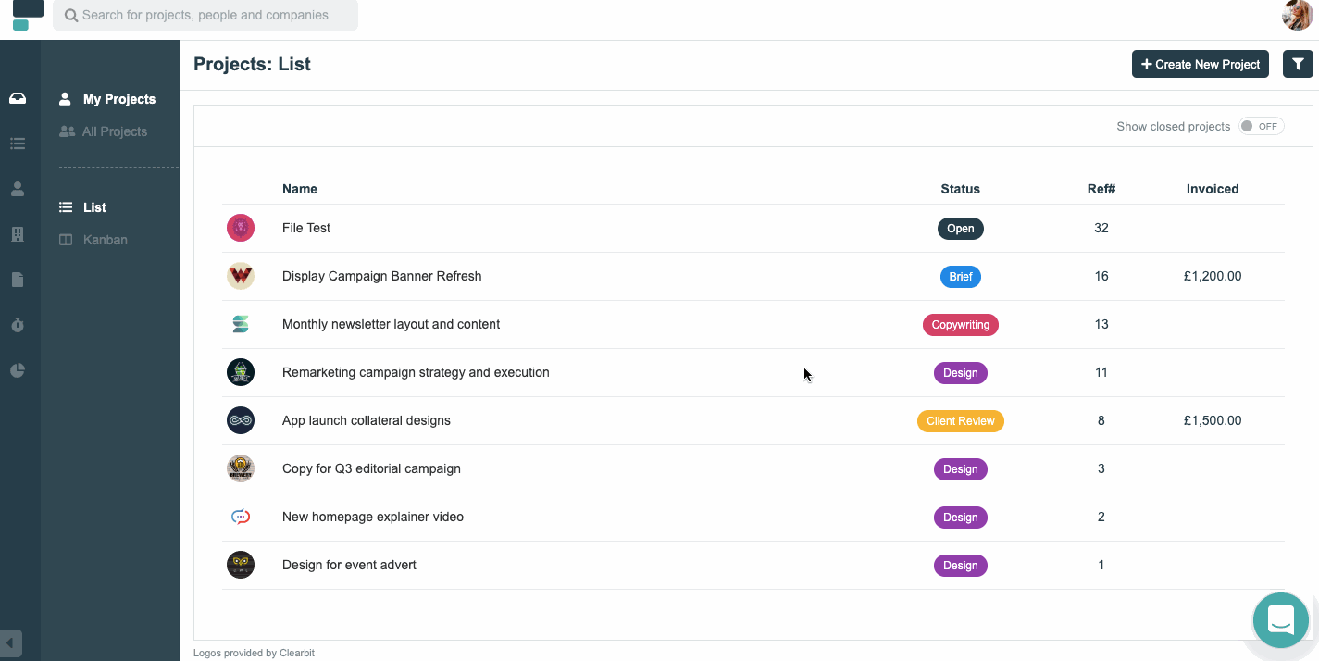This screenshot has width=1319, height=661.
Task: Open the live chat widget
Action: [x=1280, y=619]
